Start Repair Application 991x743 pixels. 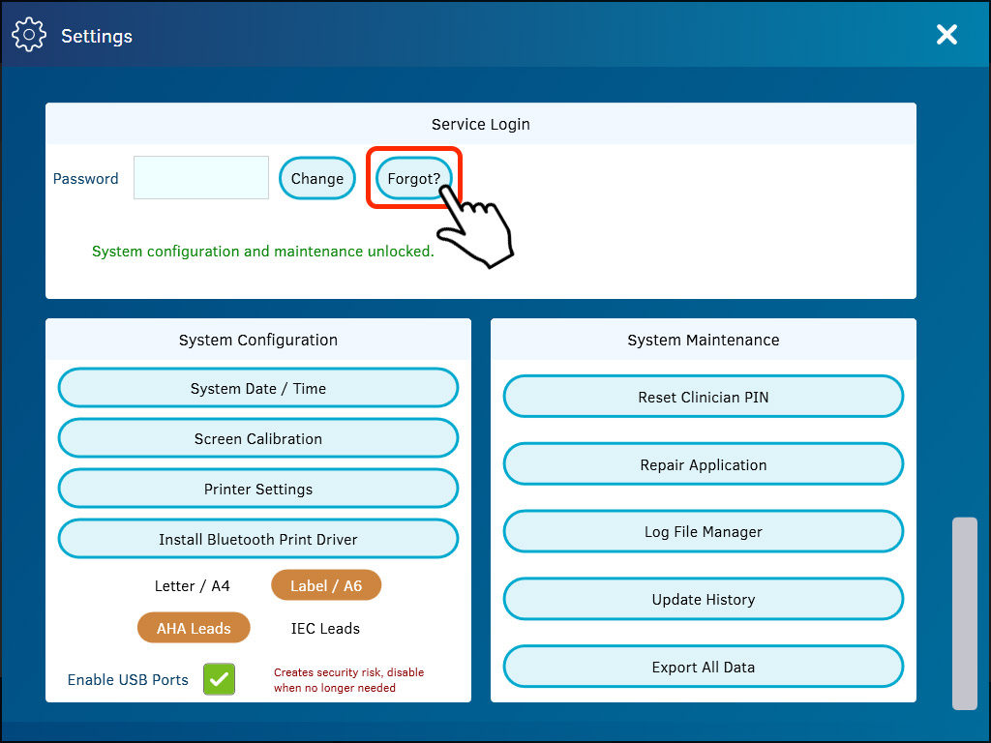(x=703, y=463)
